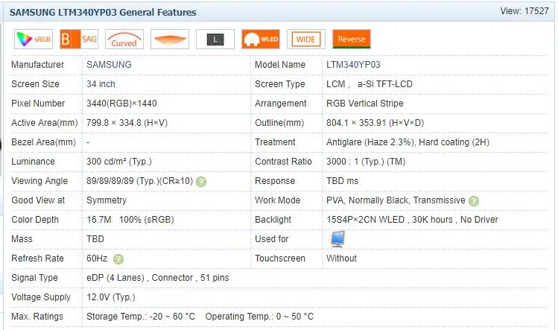This screenshot has width=558, height=330.
Task: Click the RGB Vertical Stripe arrangement value
Action: 365,104
